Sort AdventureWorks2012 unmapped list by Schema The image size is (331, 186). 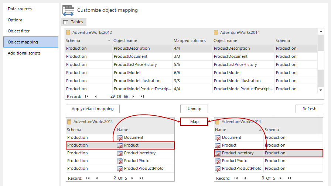[x=91, y=130]
